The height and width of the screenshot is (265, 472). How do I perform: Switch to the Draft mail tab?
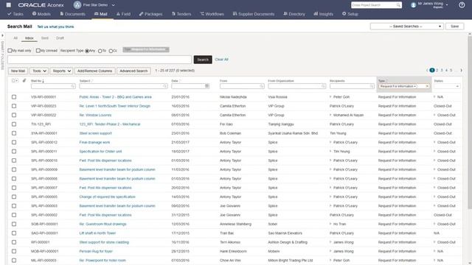(x=60, y=38)
